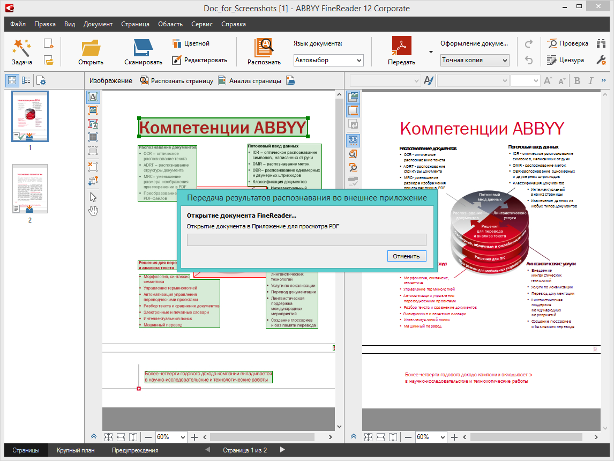Switch pages panel to details list view

26,80
